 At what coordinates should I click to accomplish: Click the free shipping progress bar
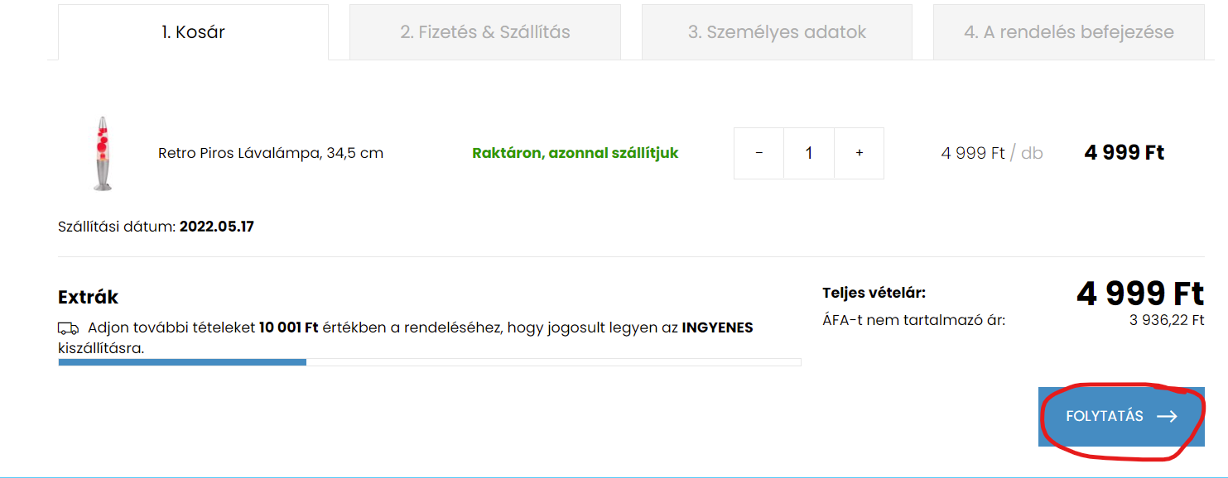tap(430, 361)
